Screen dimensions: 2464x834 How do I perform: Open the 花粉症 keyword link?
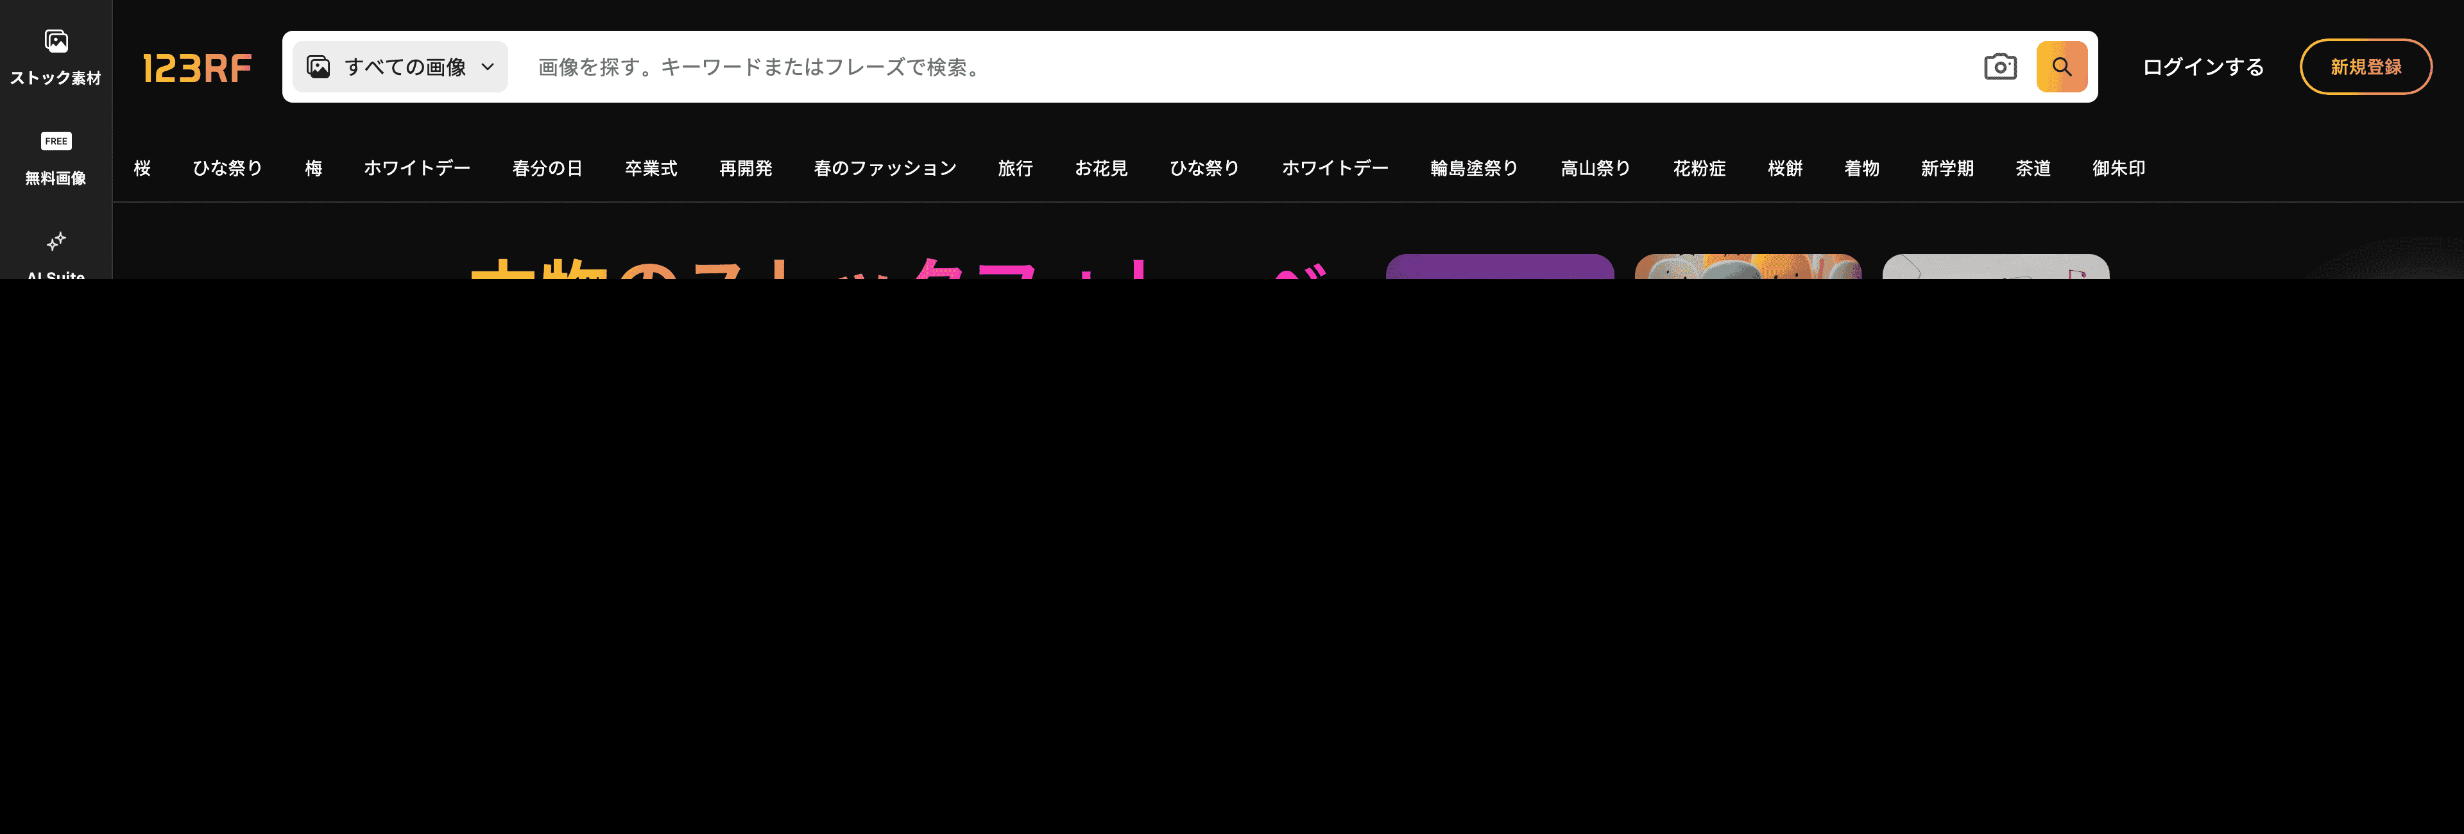(x=1698, y=168)
